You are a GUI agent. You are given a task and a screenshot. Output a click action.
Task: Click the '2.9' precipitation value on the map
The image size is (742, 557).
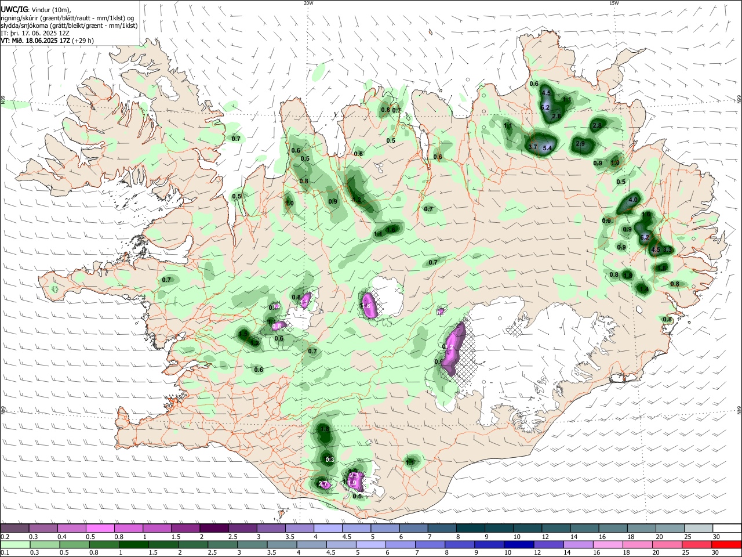[x=580, y=144]
